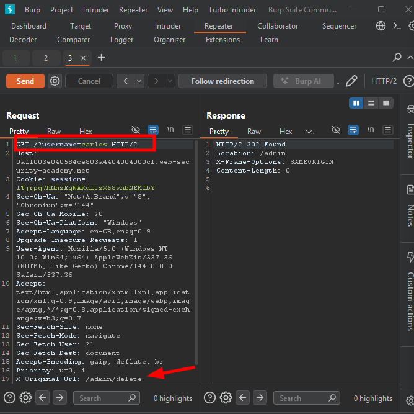
Task: Close Repeater tab 3
Action: [83, 58]
